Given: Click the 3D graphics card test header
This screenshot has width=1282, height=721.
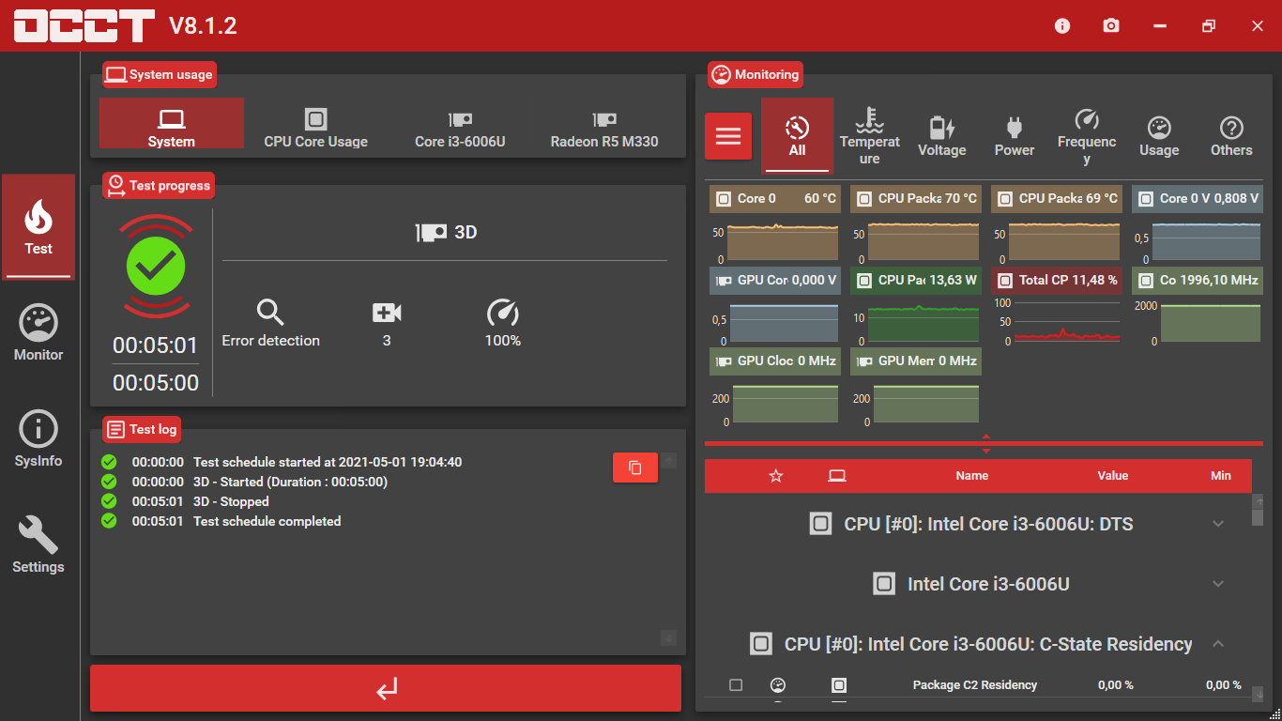Looking at the screenshot, I should [x=446, y=232].
